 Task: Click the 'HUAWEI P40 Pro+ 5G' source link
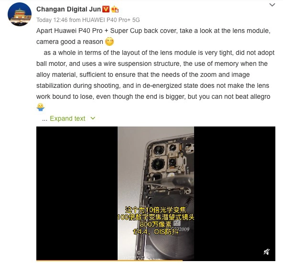(x=111, y=20)
